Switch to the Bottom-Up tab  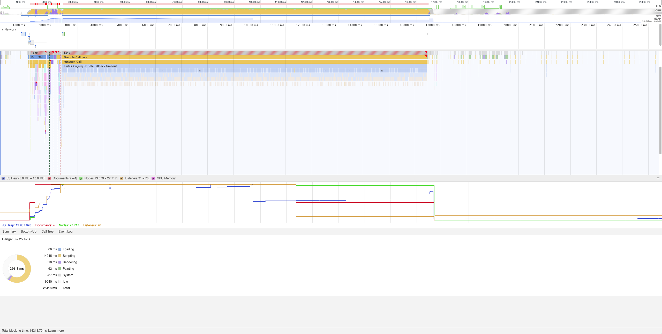tap(28, 232)
